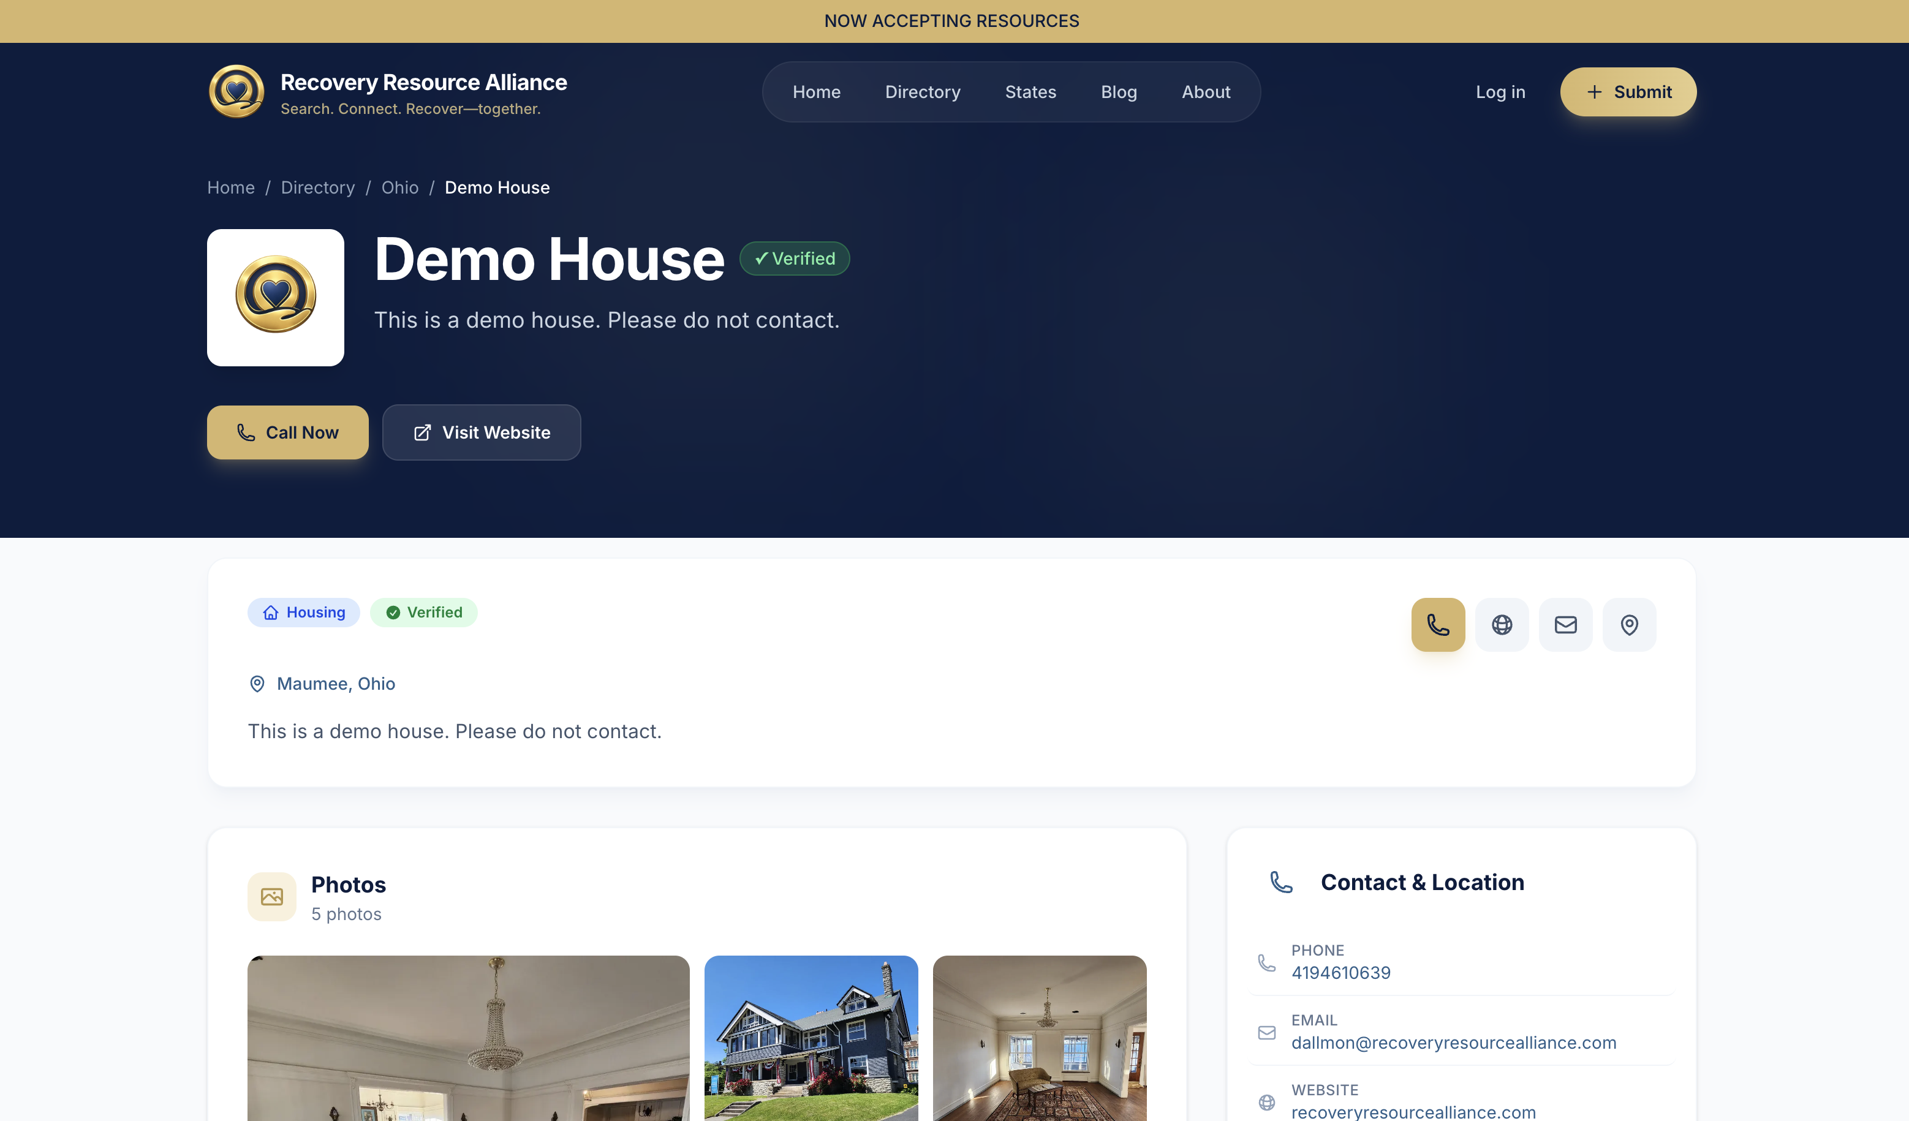
Task: Click the Ohio breadcrumb link
Action: coord(399,187)
